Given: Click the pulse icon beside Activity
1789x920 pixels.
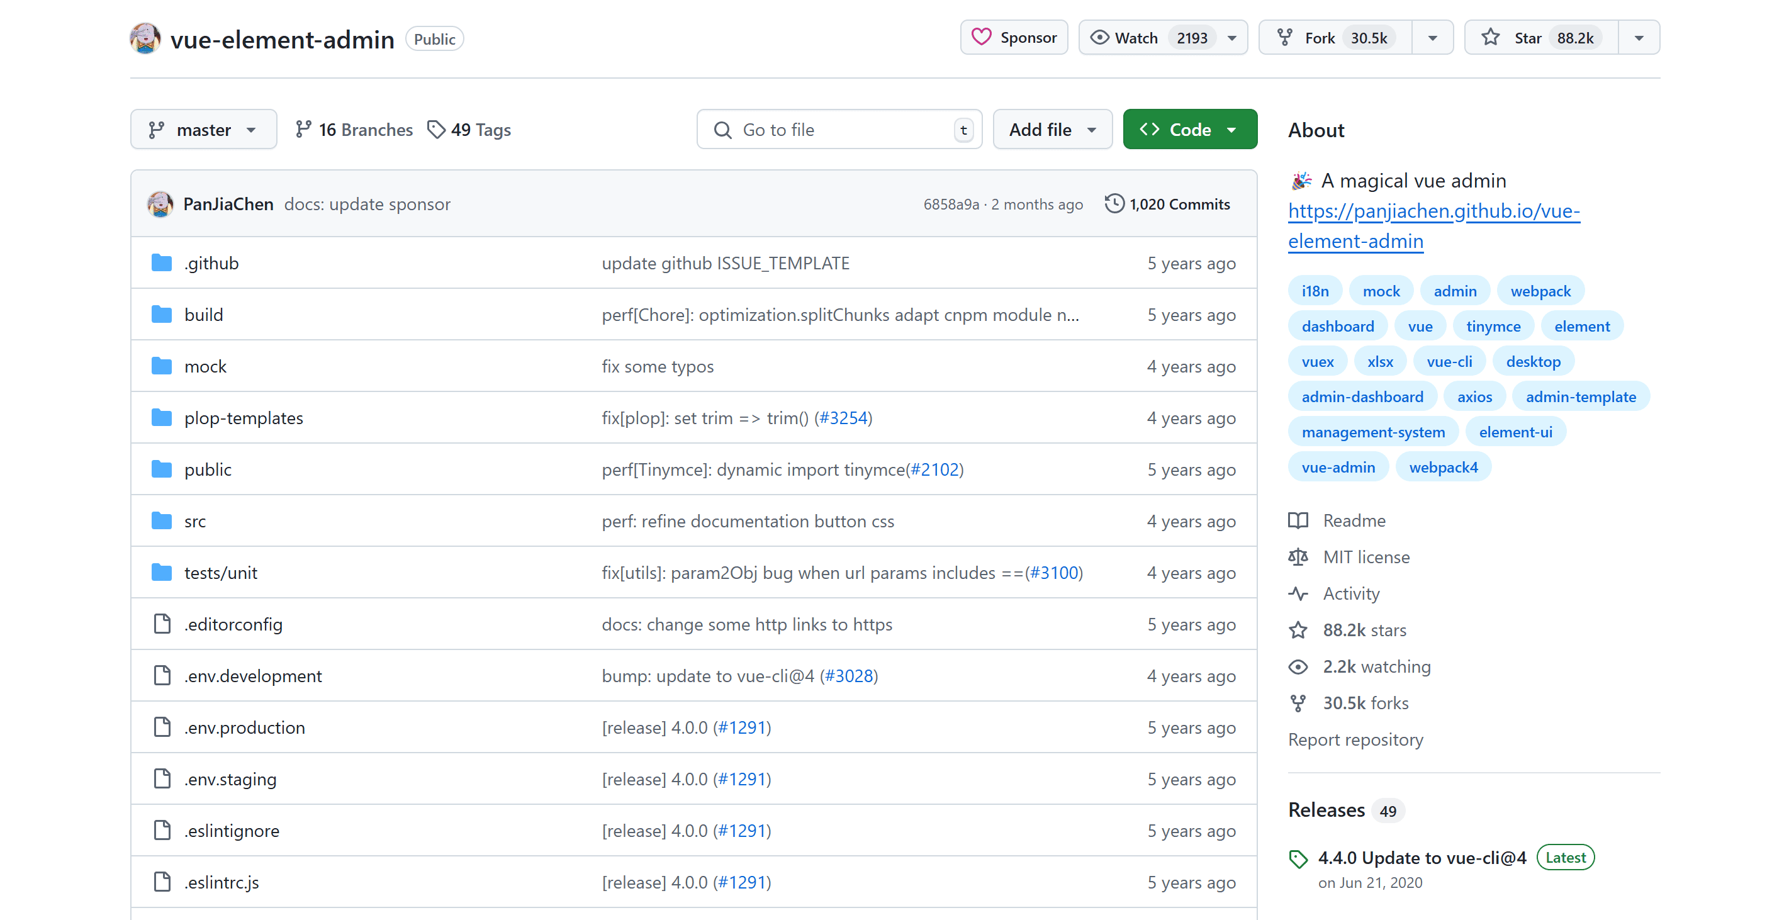Looking at the screenshot, I should click(1298, 593).
